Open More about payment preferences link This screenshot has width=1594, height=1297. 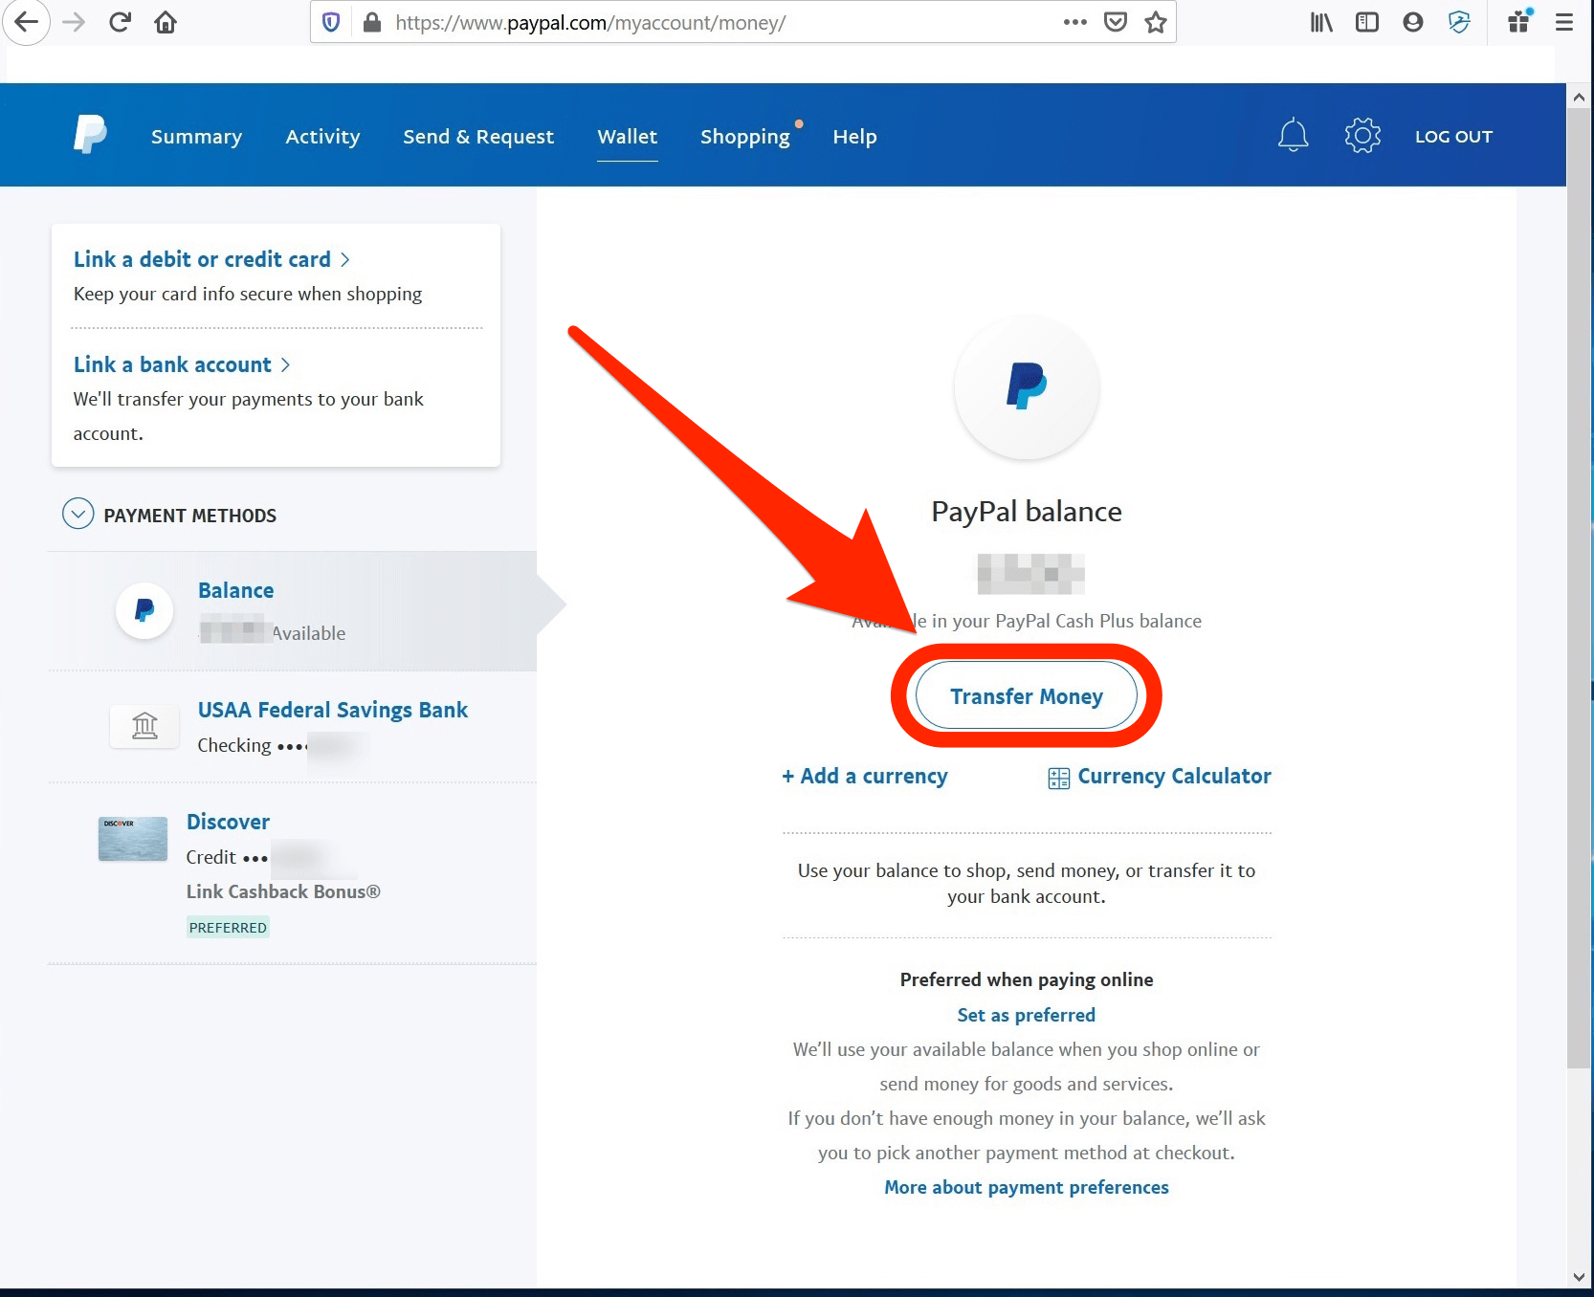(x=1026, y=1187)
